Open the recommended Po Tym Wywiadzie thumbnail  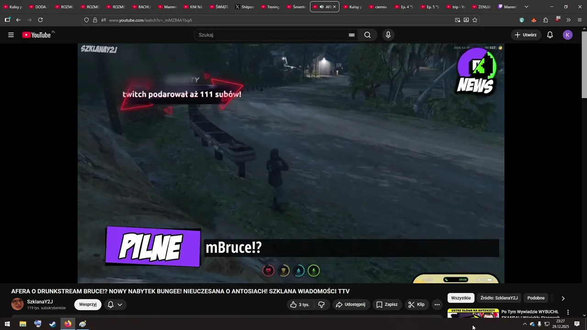coord(473,313)
